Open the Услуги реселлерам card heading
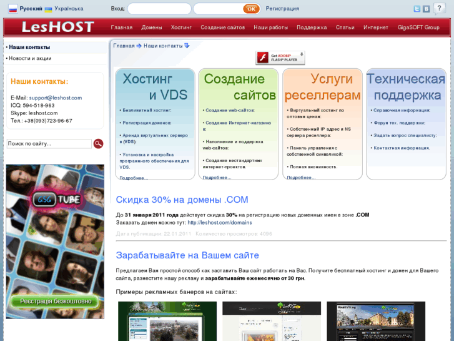 323,87
